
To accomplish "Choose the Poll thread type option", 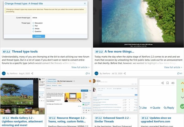I will tap(33, 26).
